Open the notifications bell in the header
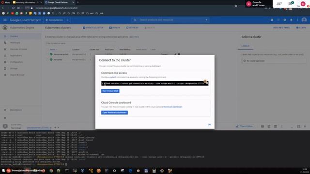This screenshot has width=310, height=174. tap(291, 20)
